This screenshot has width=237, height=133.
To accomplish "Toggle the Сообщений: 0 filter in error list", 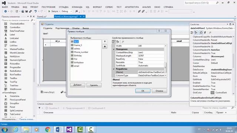I will (x=97, y=108).
